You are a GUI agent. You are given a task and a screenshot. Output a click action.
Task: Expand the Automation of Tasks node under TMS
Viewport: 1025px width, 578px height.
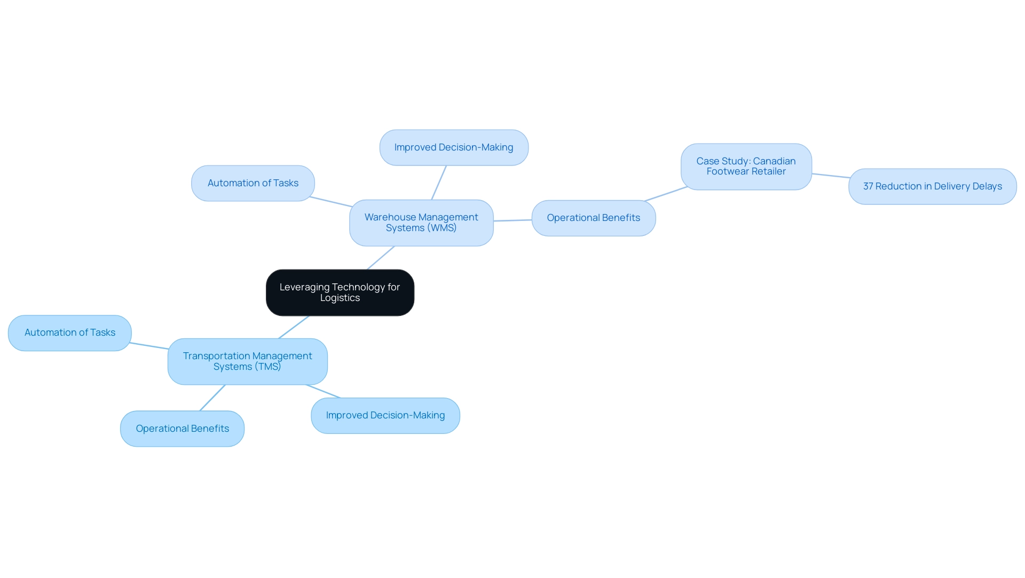pyautogui.click(x=70, y=332)
